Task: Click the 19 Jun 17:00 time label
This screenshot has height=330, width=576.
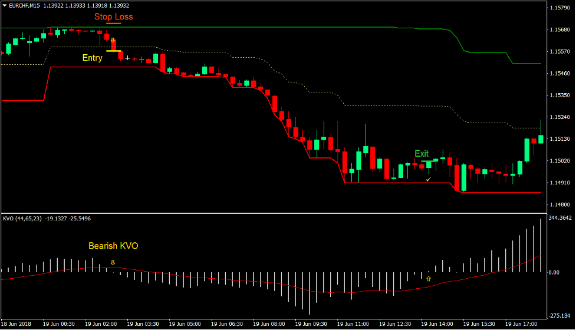Action: [x=521, y=324]
